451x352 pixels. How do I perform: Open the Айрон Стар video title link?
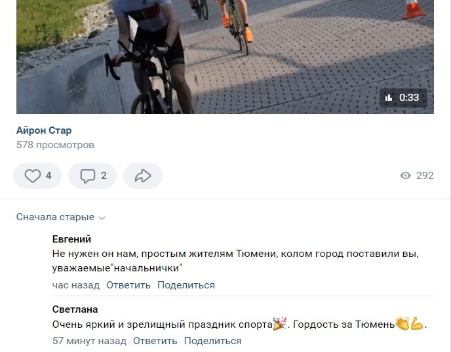(44, 130)
